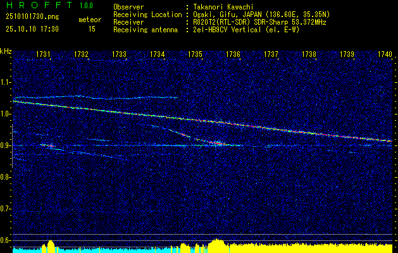
Task: Select the 1738 time marker
Action: coord(309,55)
